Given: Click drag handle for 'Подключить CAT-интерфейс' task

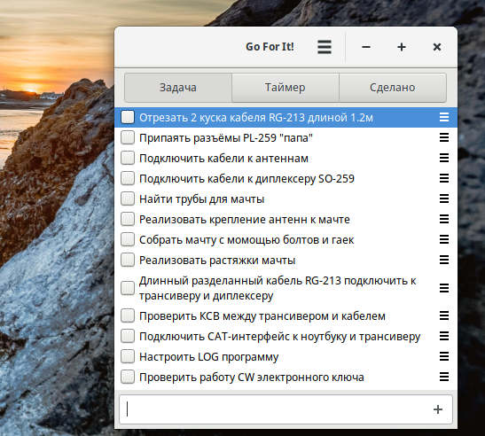Looking at the screenshot, I should (x=444, y=336).
